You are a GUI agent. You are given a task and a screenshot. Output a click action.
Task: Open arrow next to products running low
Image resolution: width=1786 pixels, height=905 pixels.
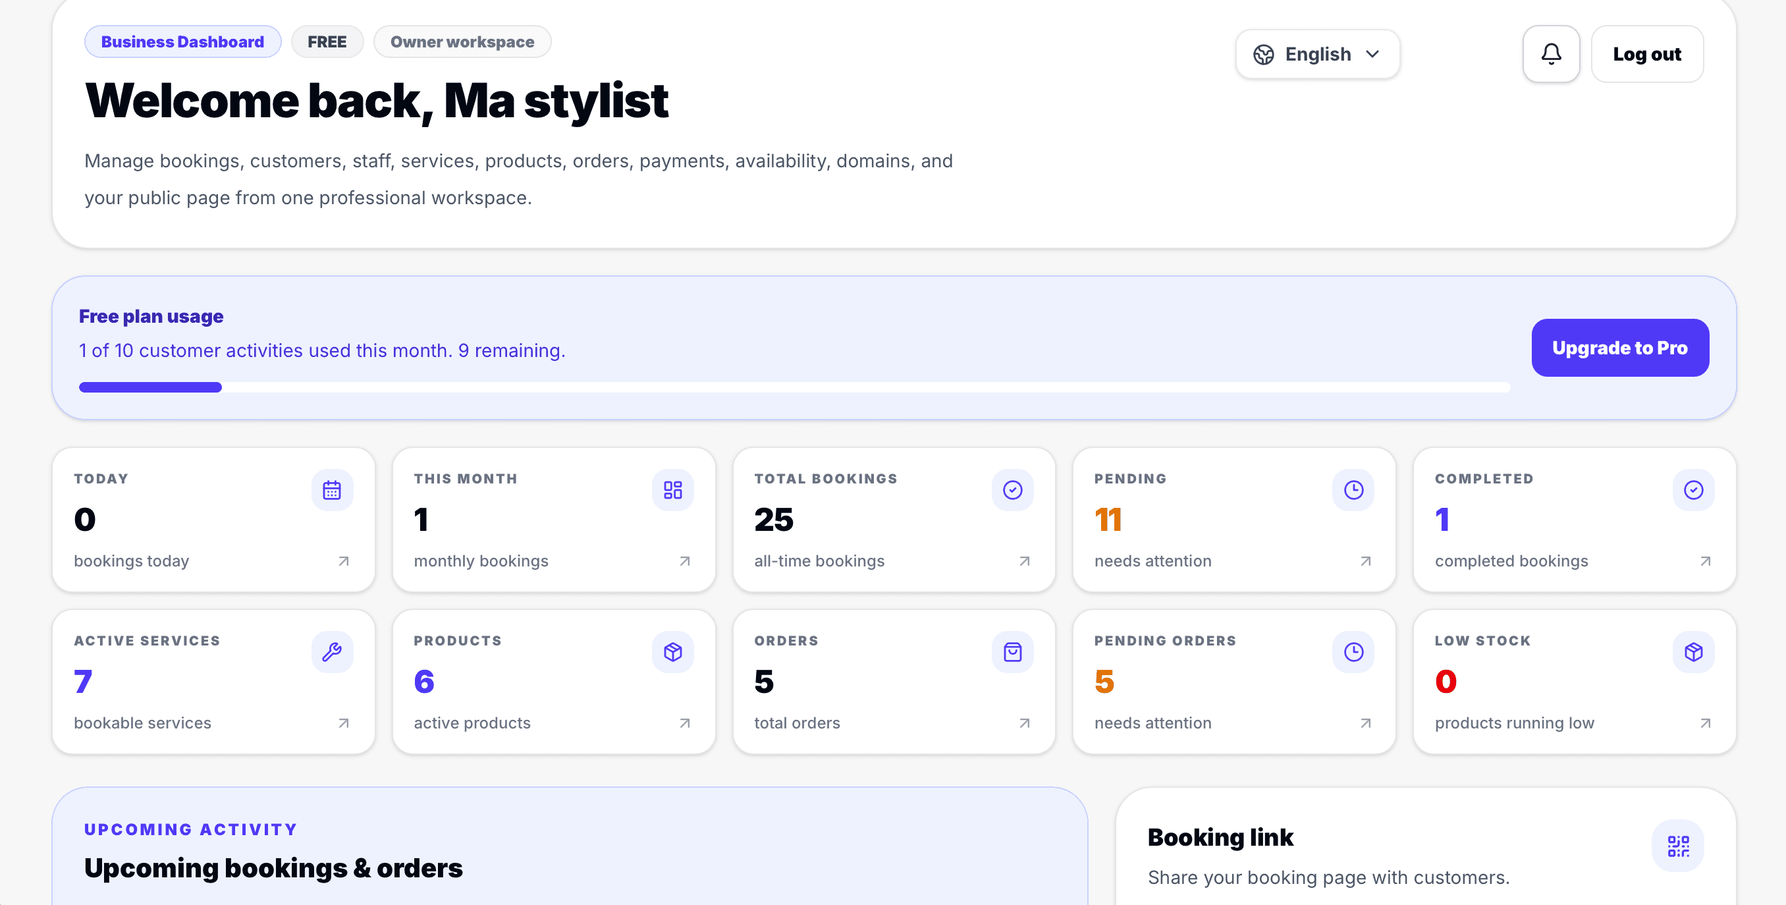[x=1706, y=723]
